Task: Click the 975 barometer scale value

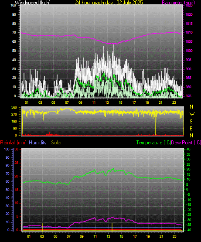Action: [x=188, y=96]
